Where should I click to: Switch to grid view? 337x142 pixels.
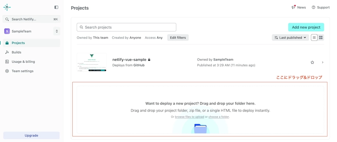tap(321, 37)
